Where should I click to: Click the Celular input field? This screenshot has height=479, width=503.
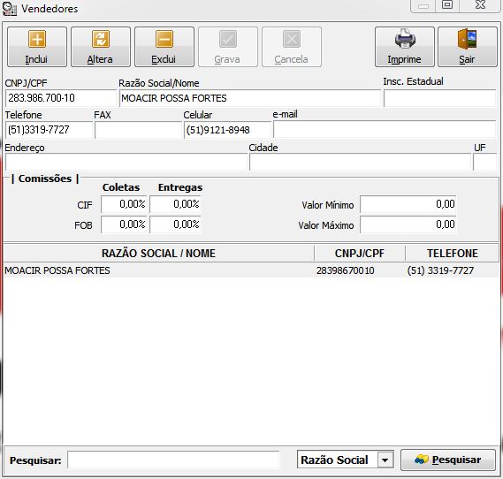[227, 130]
